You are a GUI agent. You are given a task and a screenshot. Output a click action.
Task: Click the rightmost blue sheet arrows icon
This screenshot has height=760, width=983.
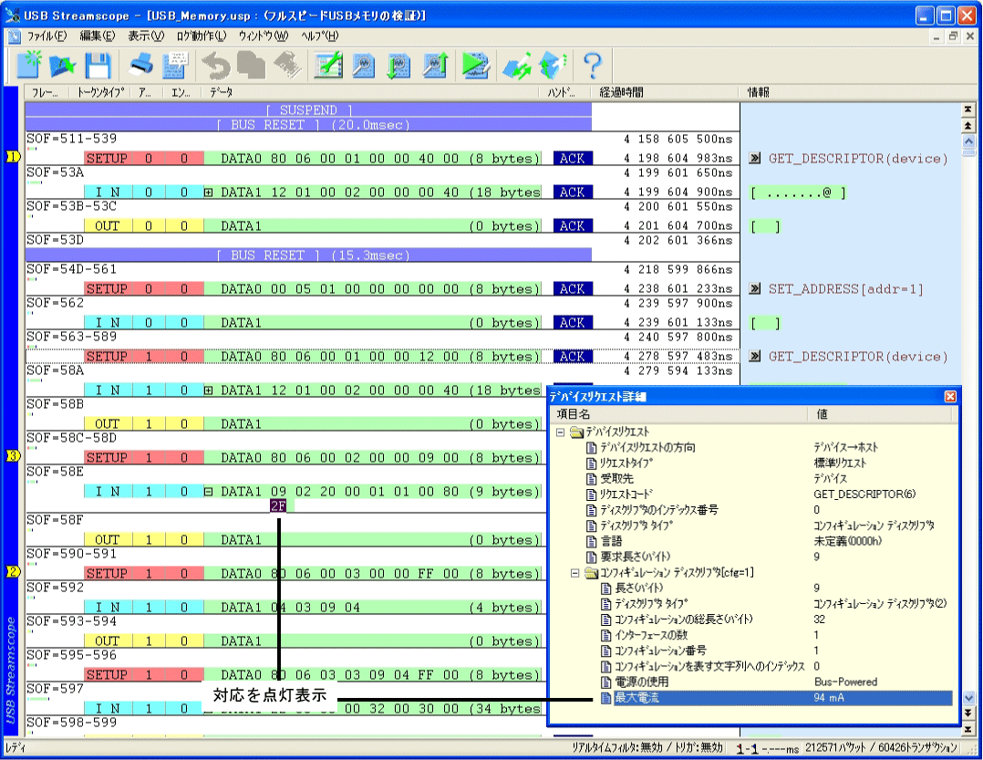552,65
